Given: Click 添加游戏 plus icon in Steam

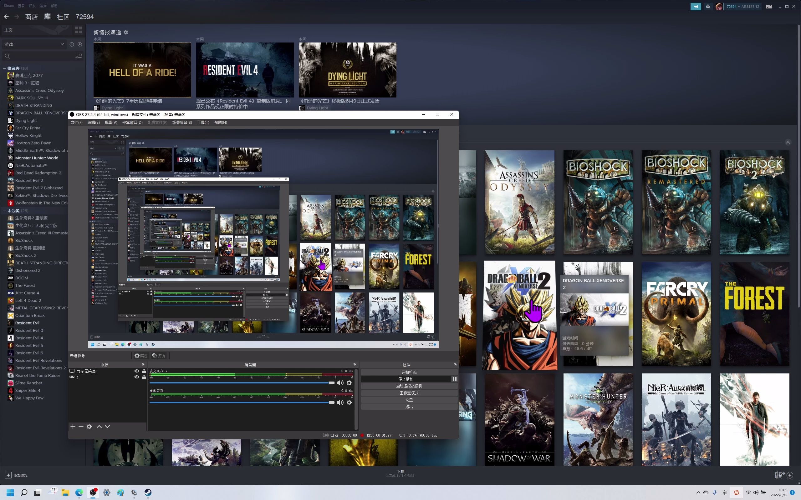Looking at the screenshot, I should click(8, 475).
